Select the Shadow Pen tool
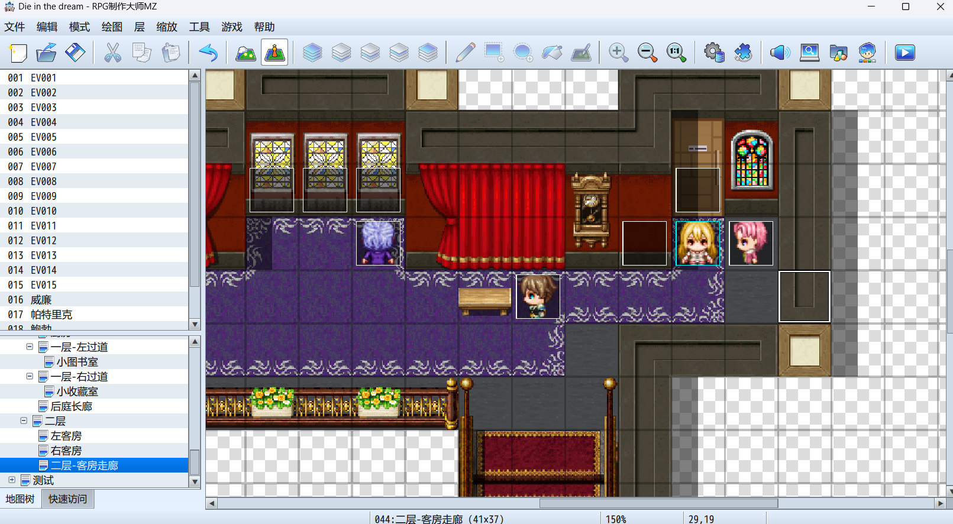953x524 pixels. pyautogui.click(x=581, y=53)
